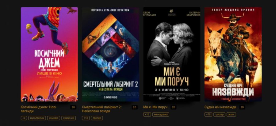Click the Судна ніч назавжди title link
The width and height of the screenshot is (276, 126).
click(x=220, y=107)
